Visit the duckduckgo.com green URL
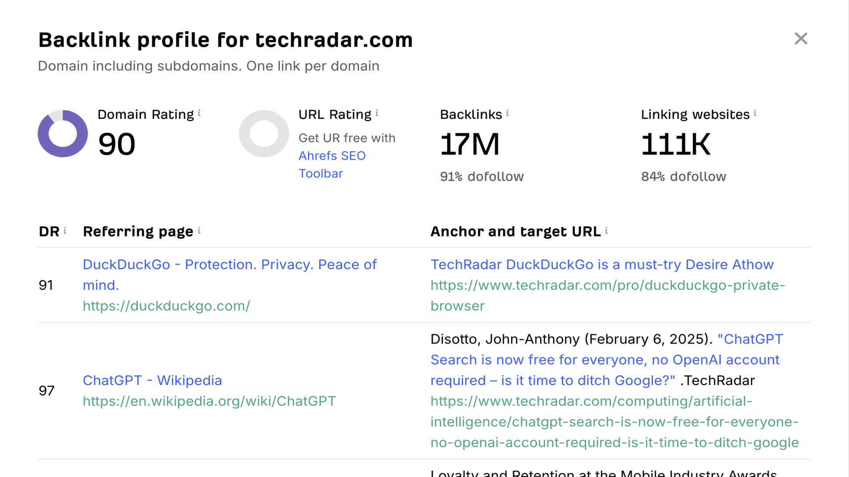The width and height of the screenshot is (849, 477). 166,306
